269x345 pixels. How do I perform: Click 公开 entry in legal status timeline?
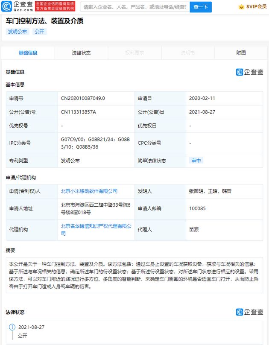pyautogui.click(x=23, y=336)
